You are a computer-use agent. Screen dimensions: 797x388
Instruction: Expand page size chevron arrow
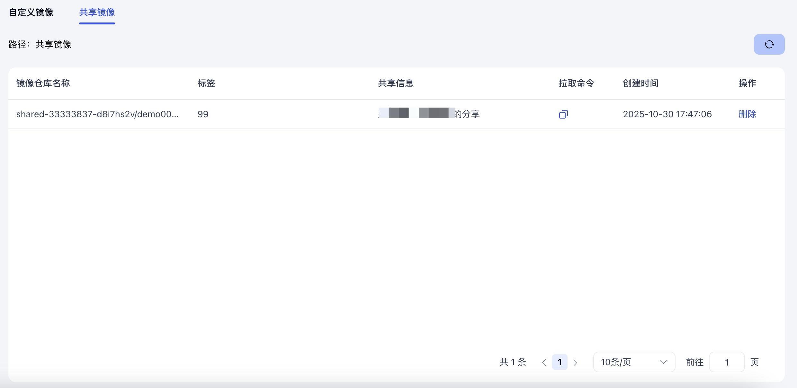click(663, 362)
